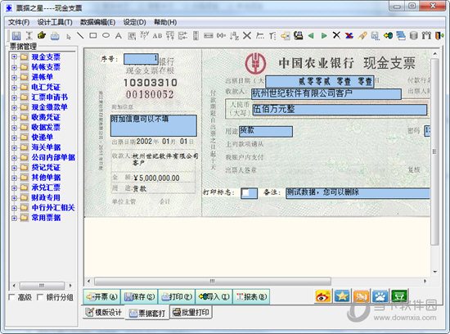
Task: Toggle the 高级 checkbox
Action: [x=11, y=297]
